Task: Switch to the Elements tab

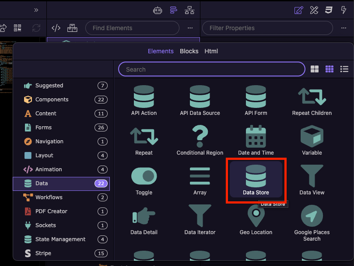Action: click(x=161, y=51)
